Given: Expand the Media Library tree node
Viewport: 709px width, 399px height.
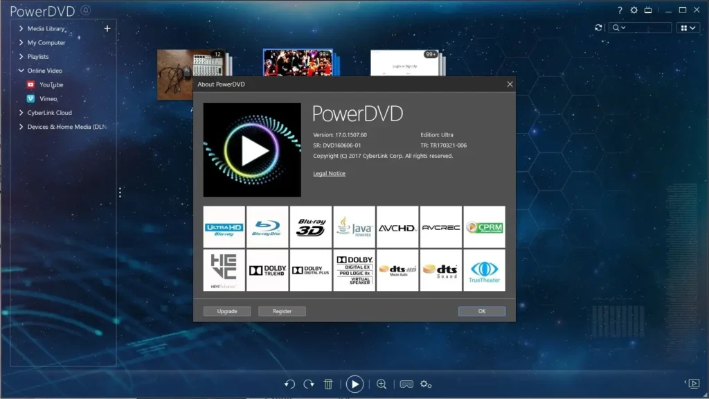Looking at the screenshot, I should click(x=21, y=28).
